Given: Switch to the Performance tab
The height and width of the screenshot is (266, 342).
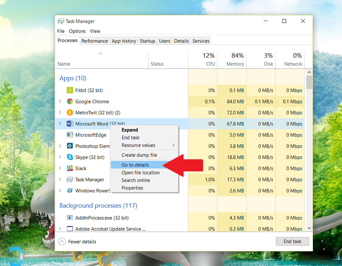Looking at the screenshot, I should 95,41.
